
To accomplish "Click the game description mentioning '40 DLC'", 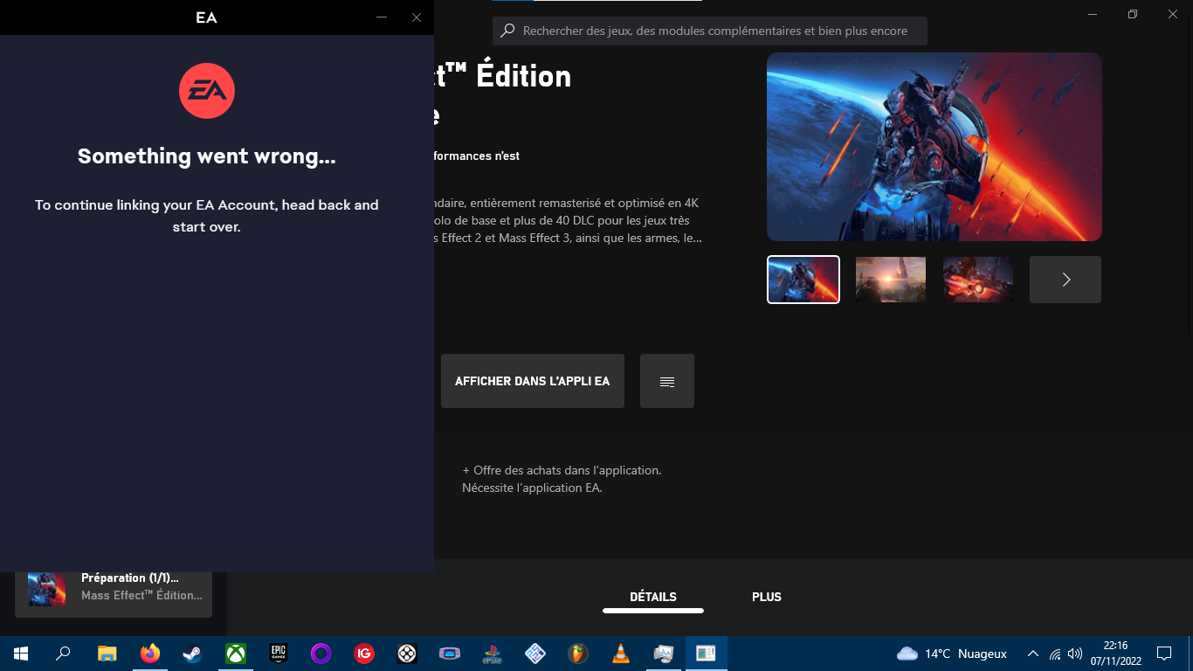I will coord(566,220).
